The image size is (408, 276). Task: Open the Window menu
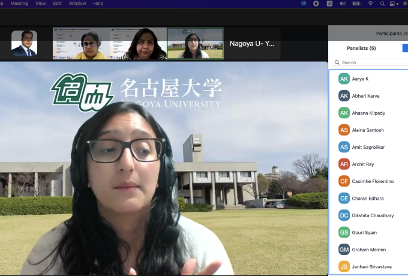tap(77, 4)
